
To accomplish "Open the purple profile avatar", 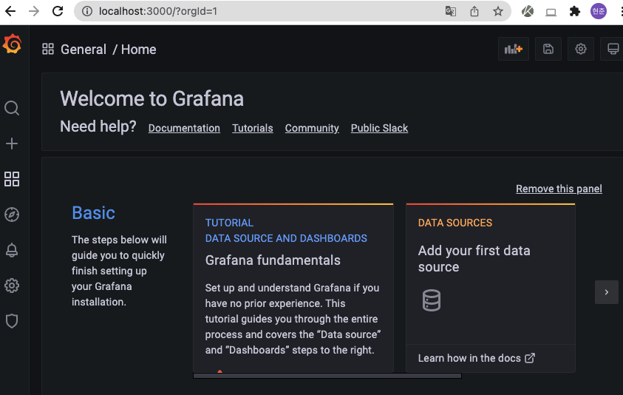I will coord(599,11).
